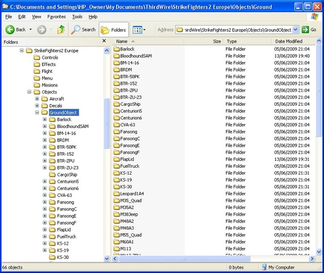Screen dimensions: 324x273
Task: Click FlapLid date 13/06/2009 19:31
Action: (292, 159)
